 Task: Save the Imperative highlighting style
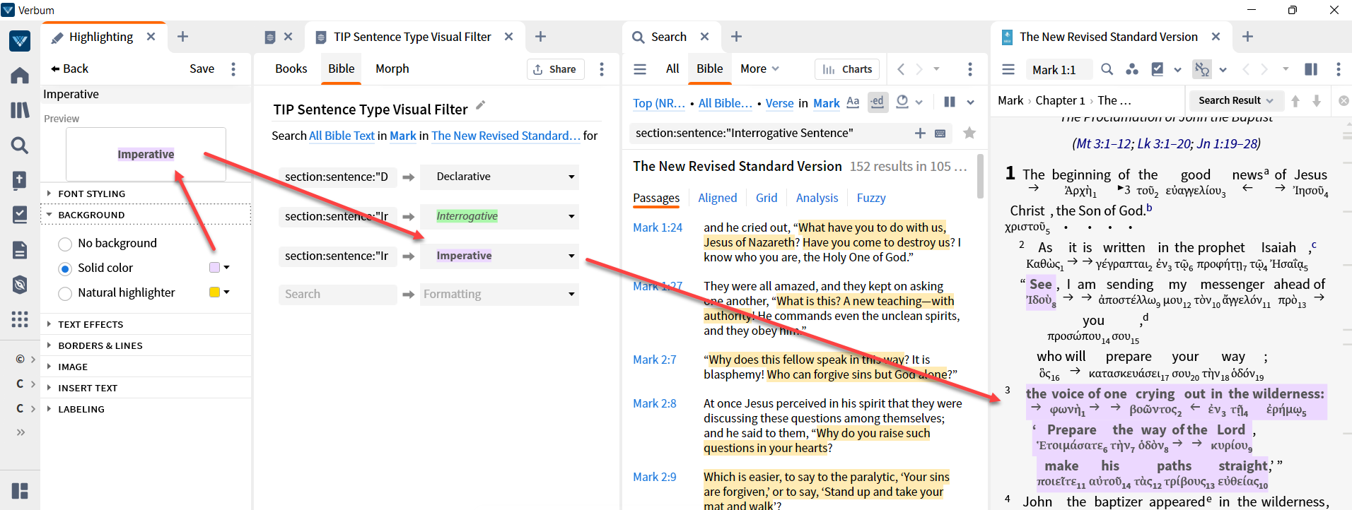[202, 69]
